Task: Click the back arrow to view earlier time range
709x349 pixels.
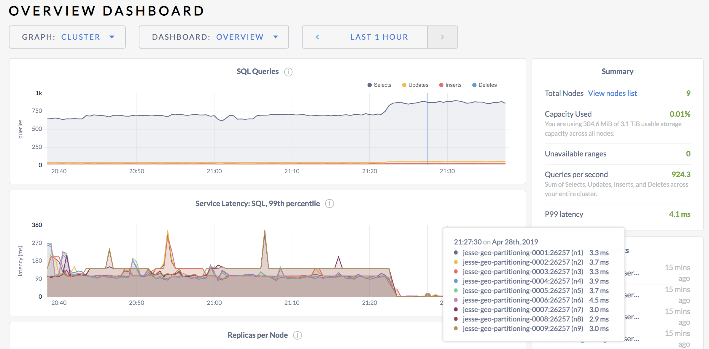Action: click(317, 37)
